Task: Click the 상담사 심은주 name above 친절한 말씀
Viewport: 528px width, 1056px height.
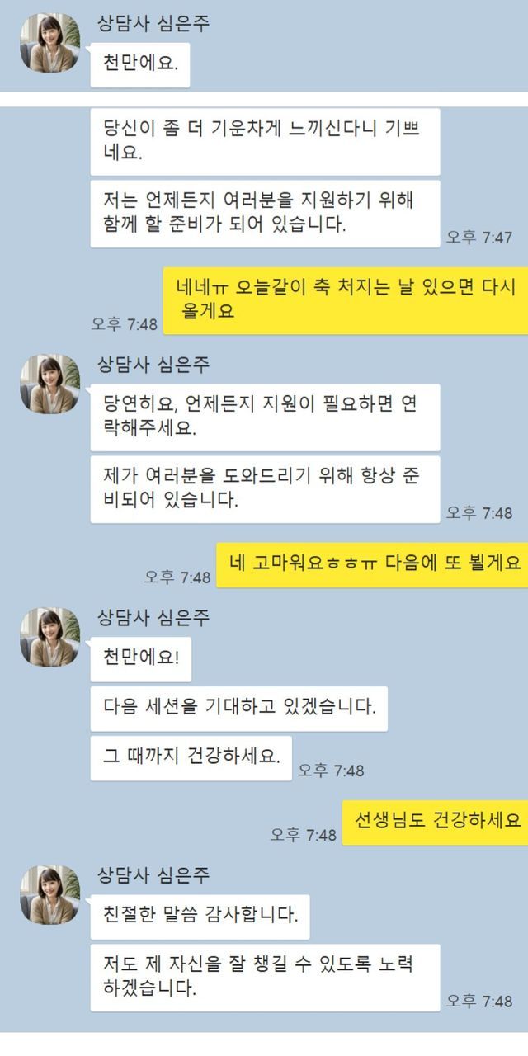Action: tap(153, 874)
